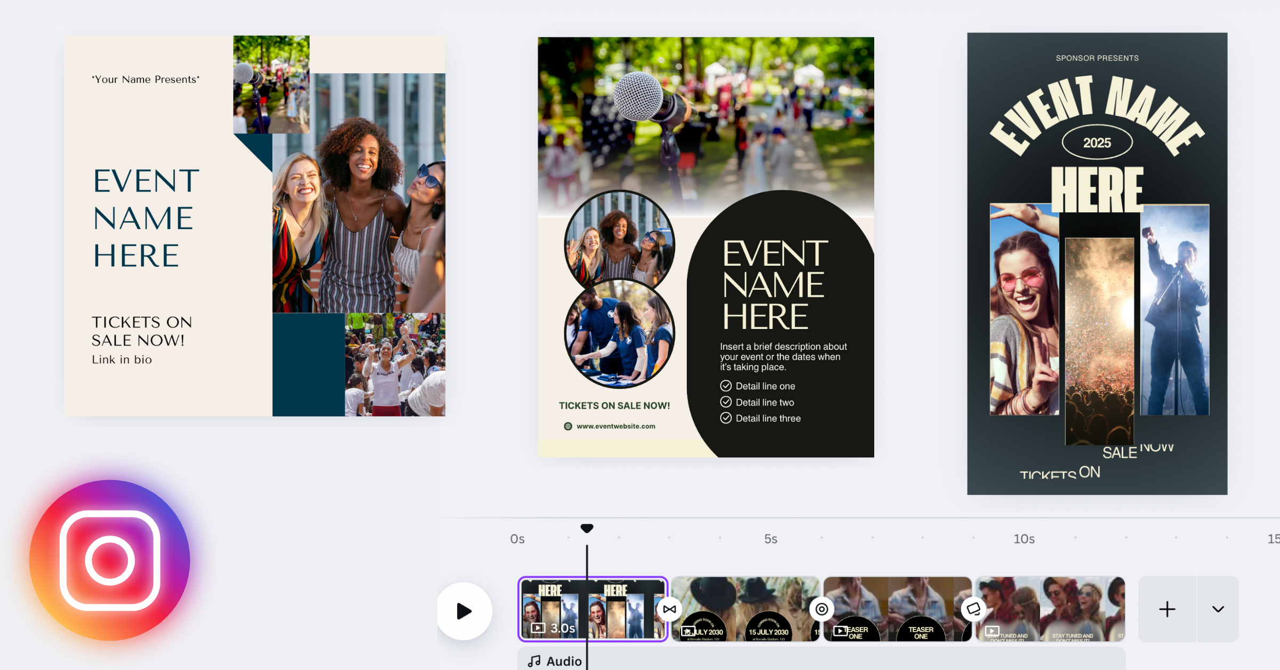Click the bowtie transition icon between first clips
The width and height of the screenshot is (1280, 670).
[669, 609]
